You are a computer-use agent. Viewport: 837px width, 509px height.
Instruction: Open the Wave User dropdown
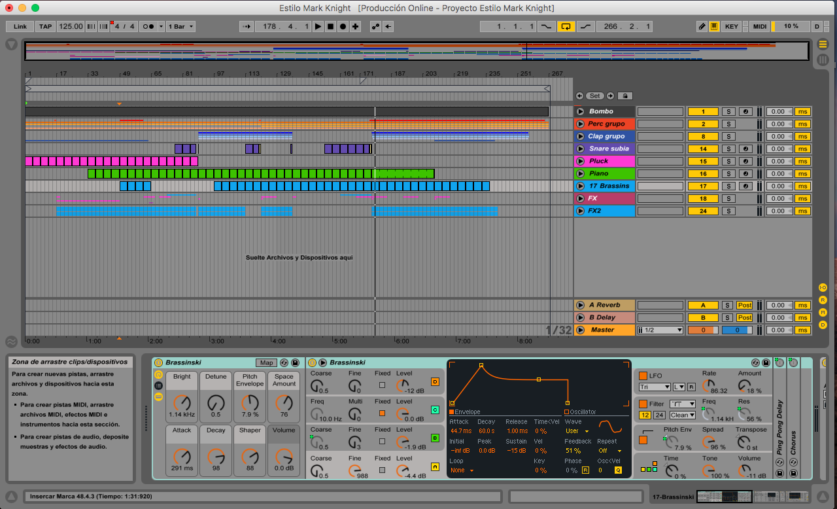pyautogui.click(x=577, y=431)
